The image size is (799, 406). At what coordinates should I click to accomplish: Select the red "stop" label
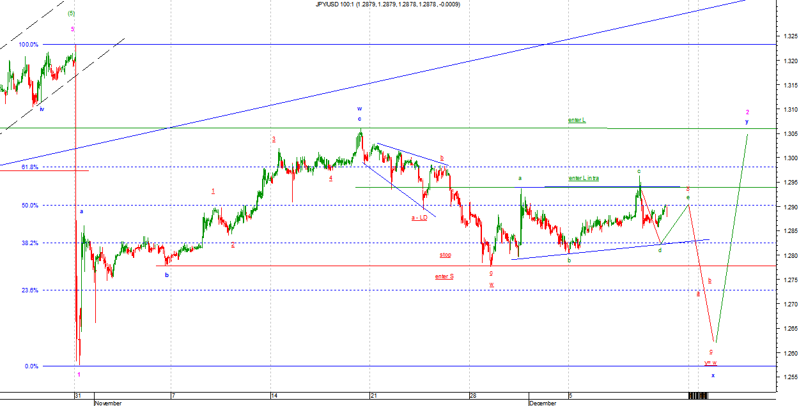[445, 255]
